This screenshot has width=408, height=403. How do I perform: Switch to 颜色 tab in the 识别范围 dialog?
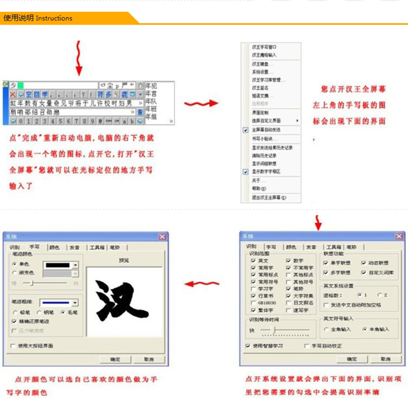coord(291,247)
